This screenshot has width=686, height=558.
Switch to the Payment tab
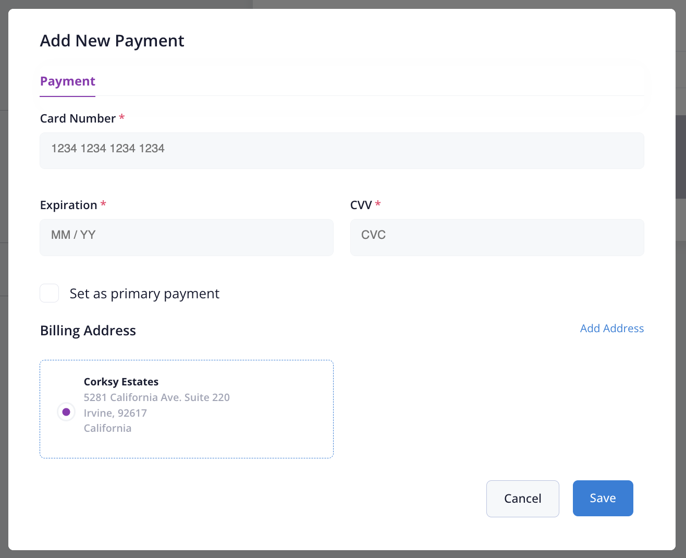[68, 81]
